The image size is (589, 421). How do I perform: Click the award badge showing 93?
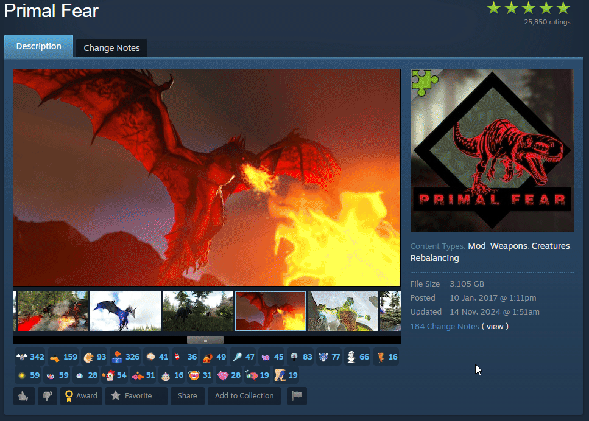pyautogui.click(x=94, y=357)
